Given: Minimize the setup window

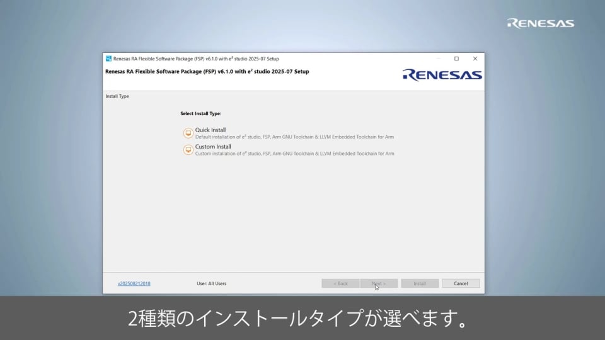Looking at the screenshot, I should coord(439,59).
